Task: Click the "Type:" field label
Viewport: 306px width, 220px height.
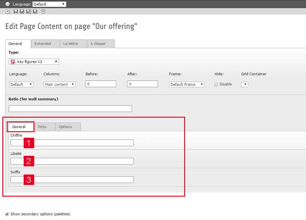Action: tap(14, 52)
